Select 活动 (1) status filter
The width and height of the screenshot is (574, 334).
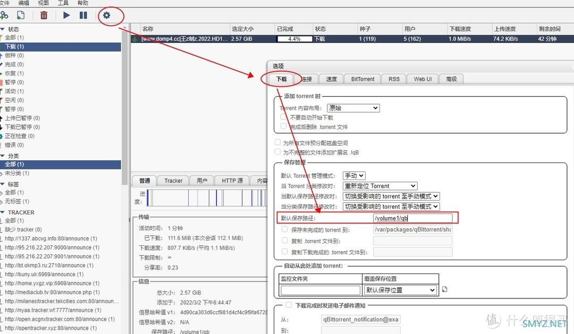(61, 91)
